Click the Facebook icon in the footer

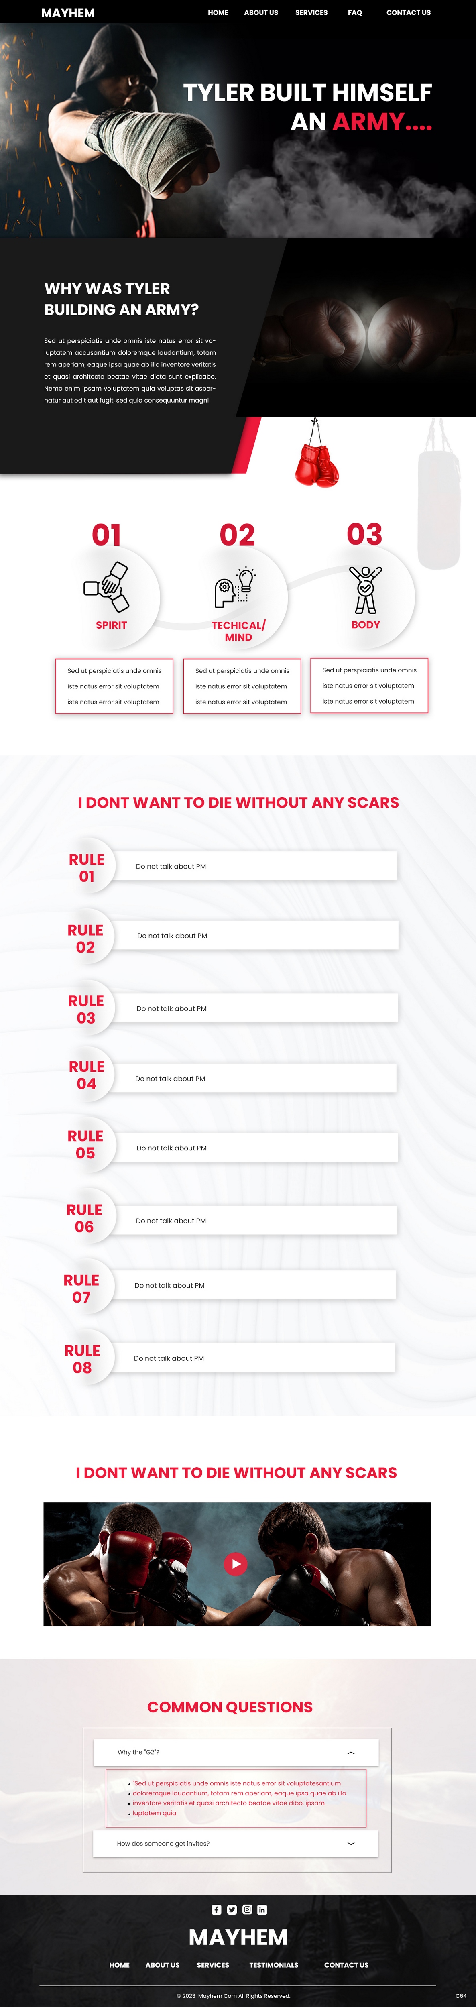(217, 1909)
